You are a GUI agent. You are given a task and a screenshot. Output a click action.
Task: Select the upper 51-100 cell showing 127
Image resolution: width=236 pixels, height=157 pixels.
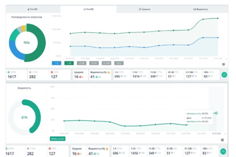pos(193,75)
